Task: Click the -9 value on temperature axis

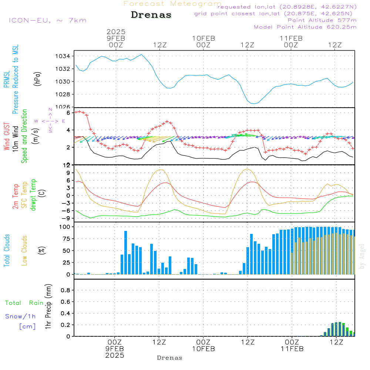Action: coord(66,218)
